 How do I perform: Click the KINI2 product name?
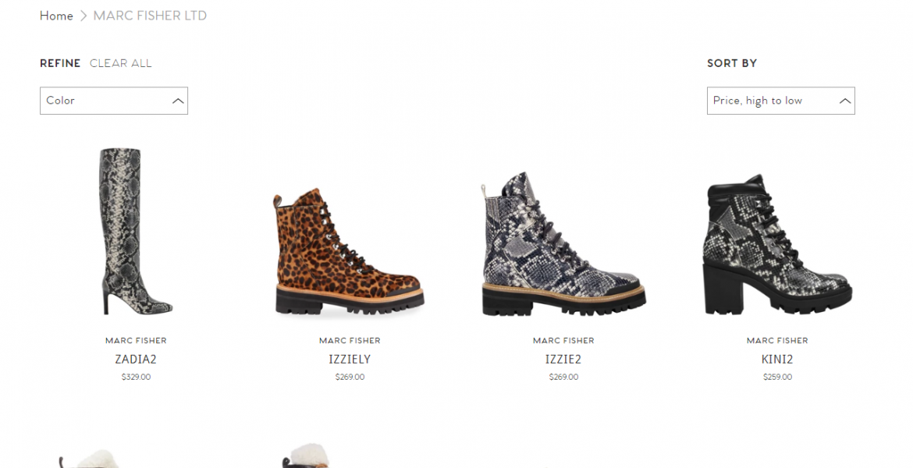(x=777, y=359)
